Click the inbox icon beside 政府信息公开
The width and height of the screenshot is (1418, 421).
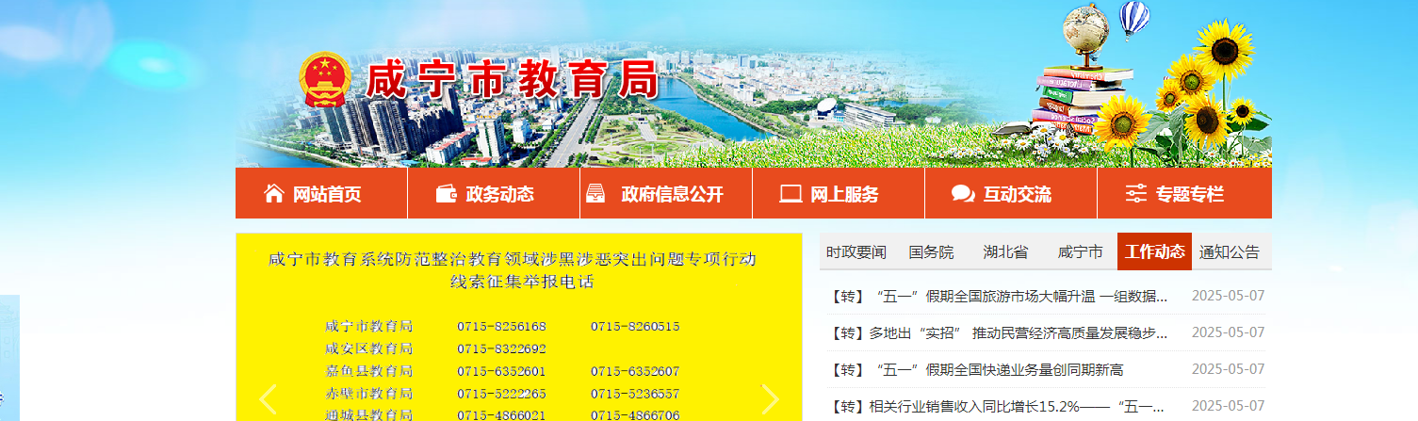click(x=595, y=194)
